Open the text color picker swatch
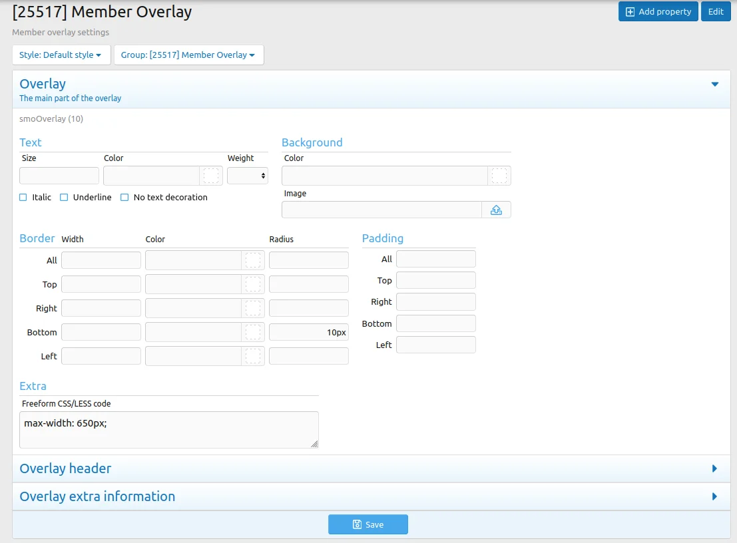The height and width of the screenshot is (543, 737). point(211,176)
